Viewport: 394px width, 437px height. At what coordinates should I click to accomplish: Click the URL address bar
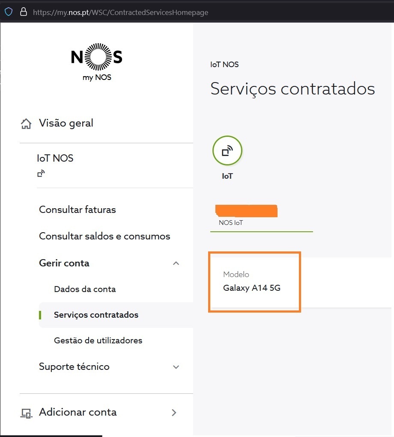(x=120, y=12)
